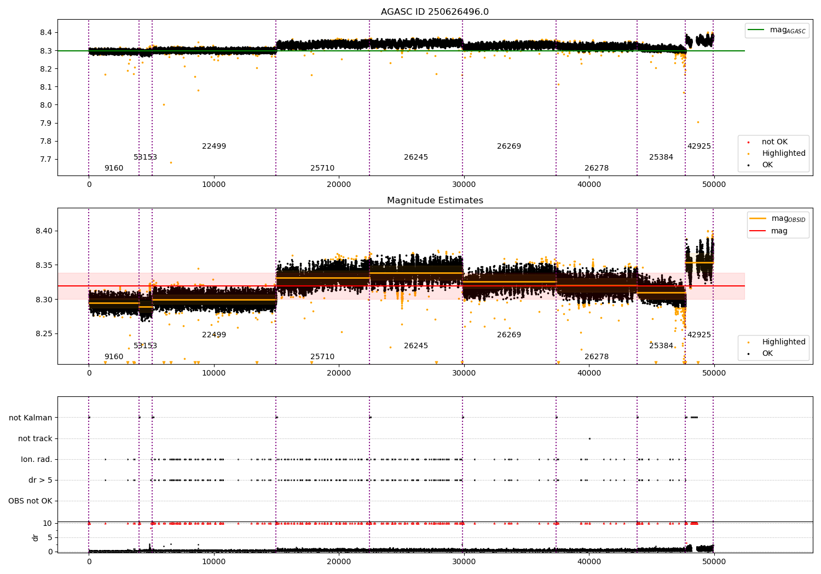Click the 'not Kalman' y-axis label
Screen dimensions: 821x574
[x=31, y=418]
